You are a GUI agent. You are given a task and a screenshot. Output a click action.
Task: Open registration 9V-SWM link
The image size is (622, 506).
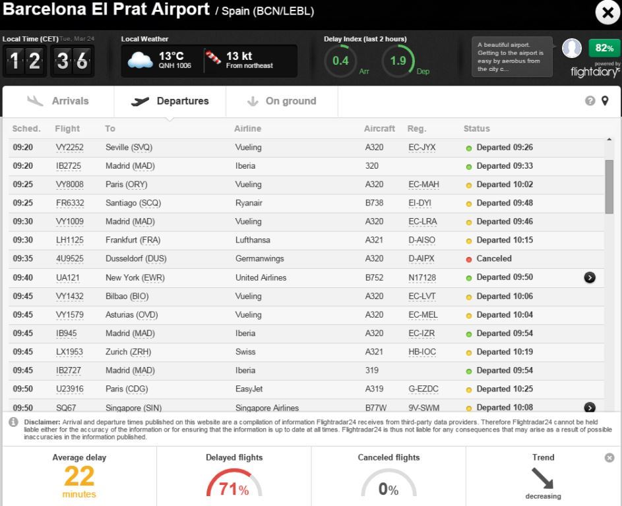click(423, 408)
